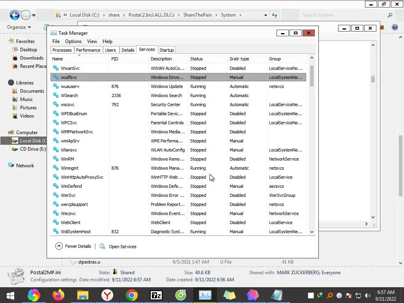Image resolution: width=404 pixels, height=303 pixels.
Task: Switch to the Processes tab
Action: point(62,50)
